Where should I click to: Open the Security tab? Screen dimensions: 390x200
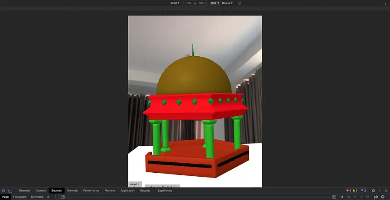pos(145,190)
